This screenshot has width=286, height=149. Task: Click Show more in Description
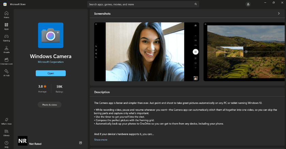pos(101,140)
